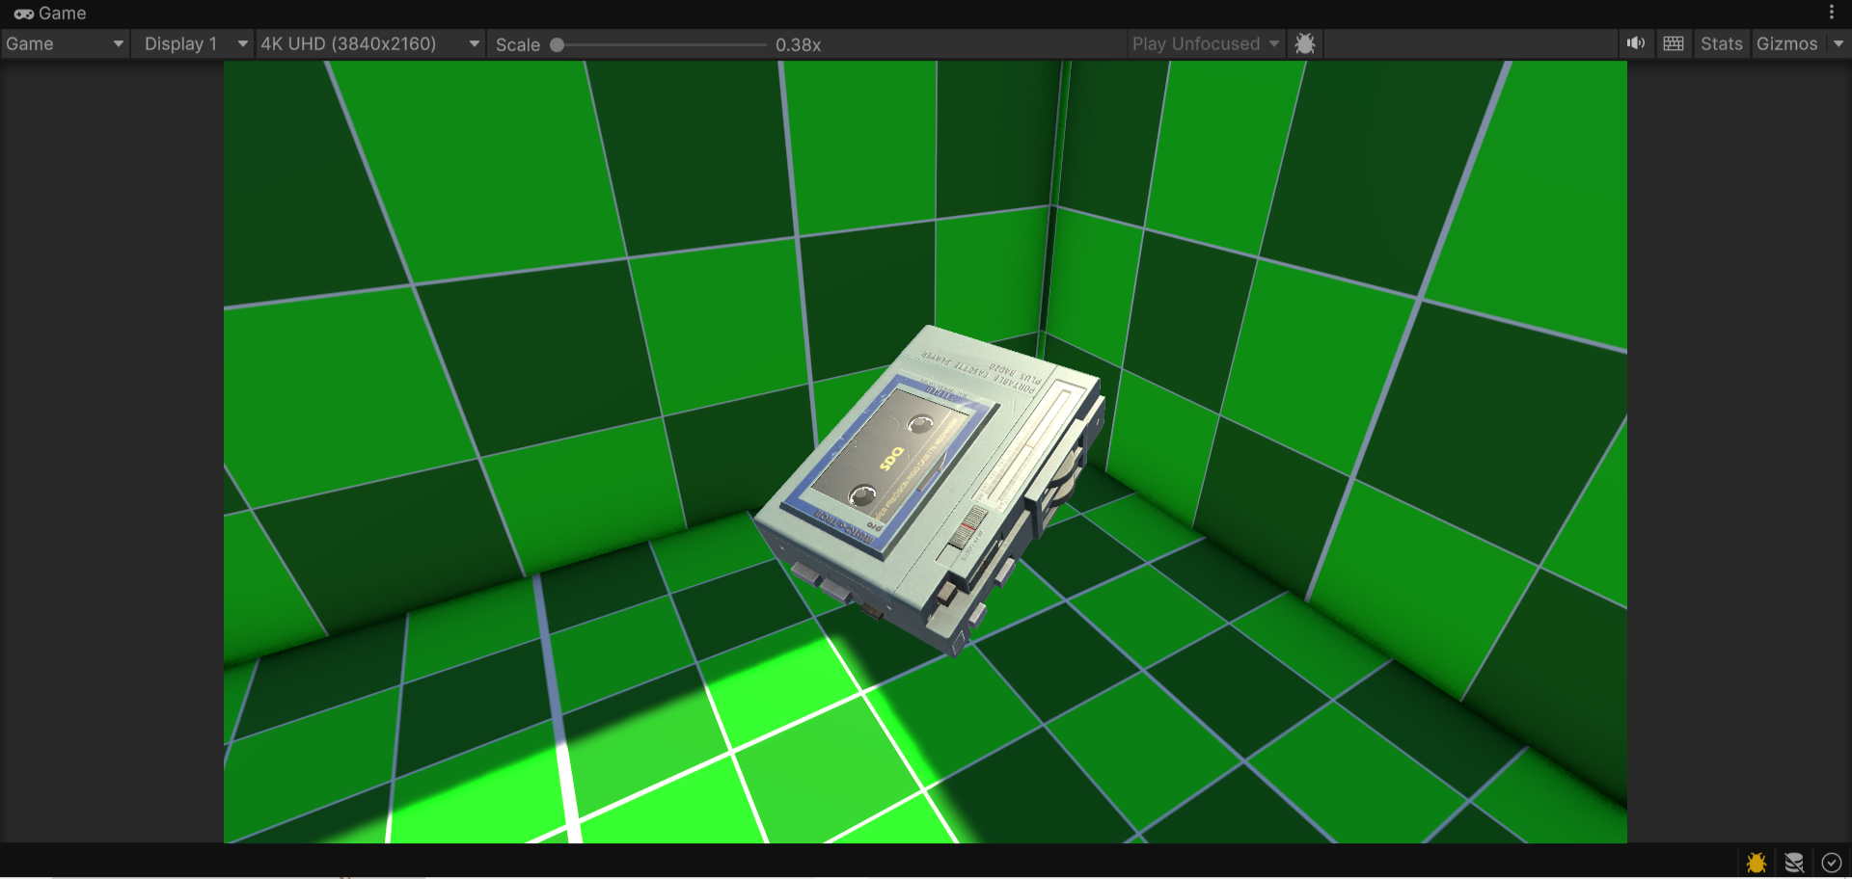Image resolution: width=1852 pixels, height=879 pixels.
Task: Open the Play Unfocused dropdown
Action: click(1206, 43)
